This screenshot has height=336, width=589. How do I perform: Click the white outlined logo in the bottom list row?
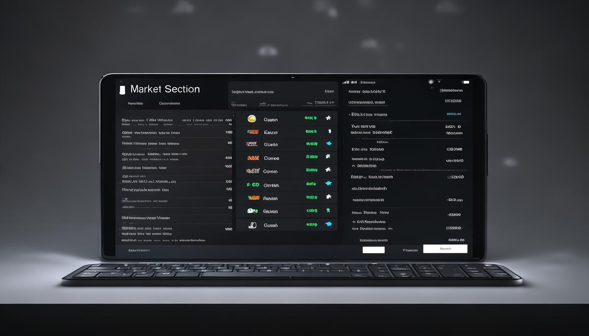click(x=252, y=225)
